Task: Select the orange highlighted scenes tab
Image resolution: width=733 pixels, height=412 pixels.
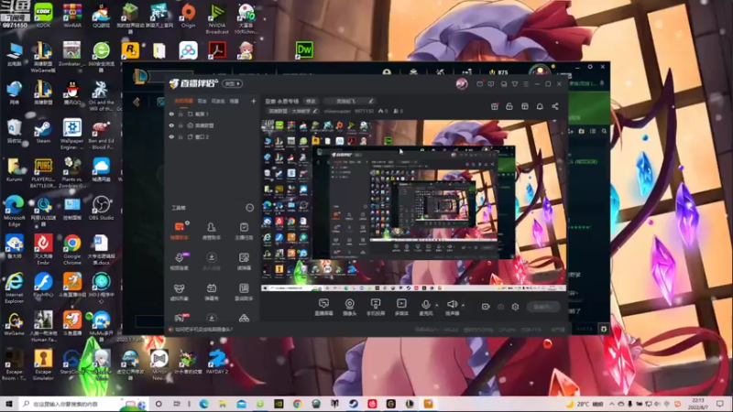Action: pyautogui.click(x=184, y=101)
